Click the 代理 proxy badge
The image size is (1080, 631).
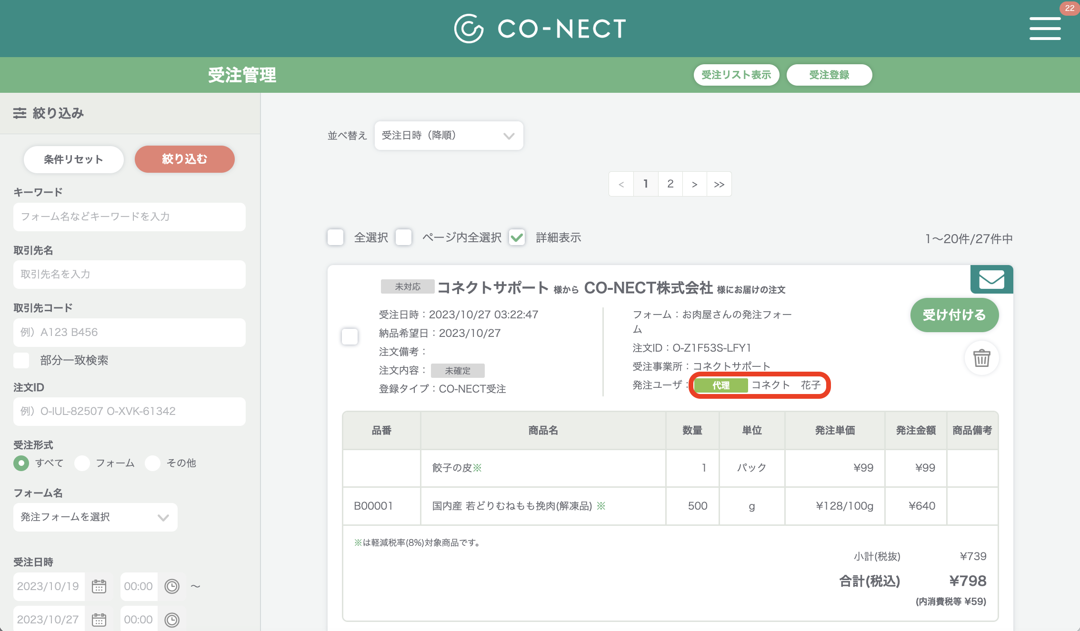pyautogui.click(x=721, y=385)
